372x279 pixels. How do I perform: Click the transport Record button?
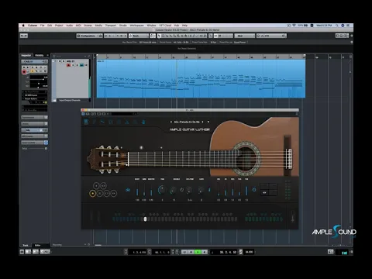tap(204, 252)
